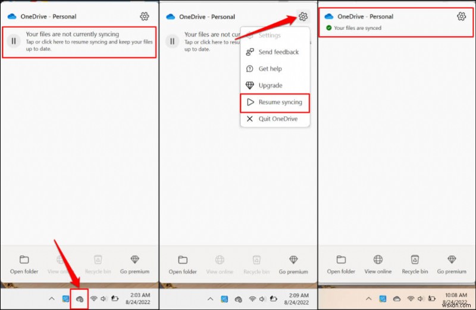
Task: Open the 10:08 AM clock
Action: coord(456,295)
